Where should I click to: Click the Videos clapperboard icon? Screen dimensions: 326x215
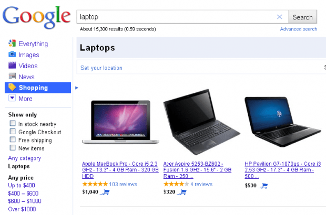(12, 66)
